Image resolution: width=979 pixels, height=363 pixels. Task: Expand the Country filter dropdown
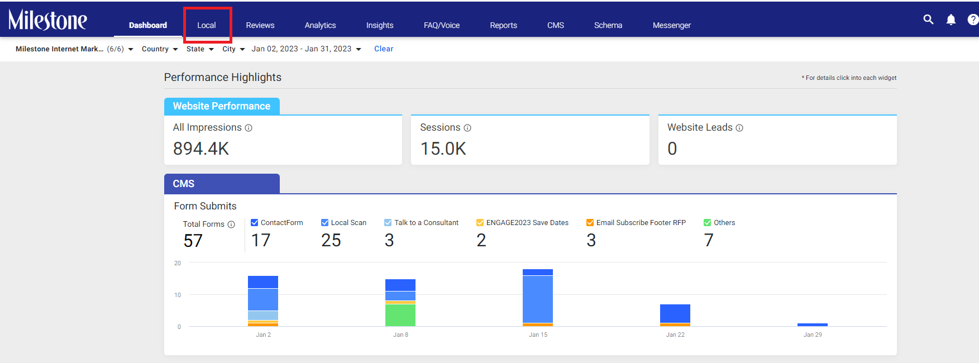pyautogui.click(x=160, y=49)
